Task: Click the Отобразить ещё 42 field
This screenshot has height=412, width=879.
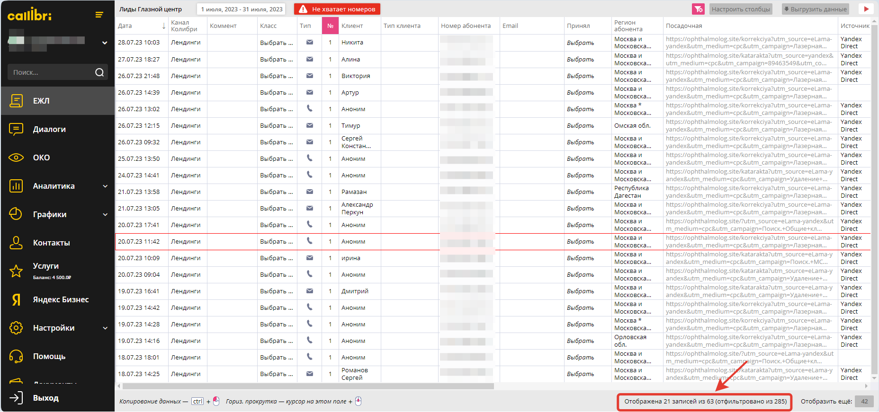Action: (864, 401)
